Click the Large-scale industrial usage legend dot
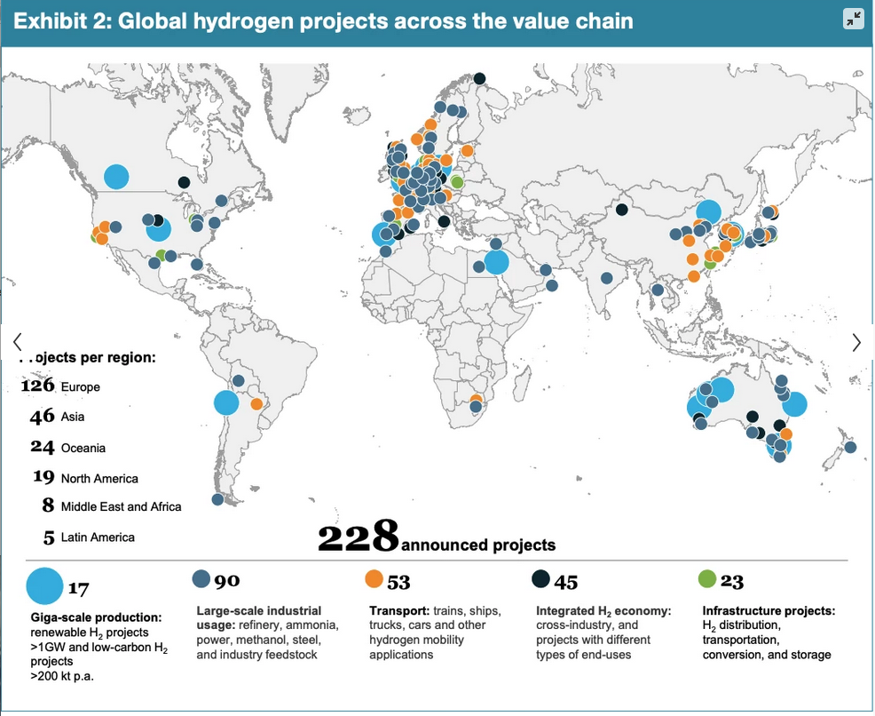Image resolution: width=875 pixels, height=716 pixels. pos(202,579)
